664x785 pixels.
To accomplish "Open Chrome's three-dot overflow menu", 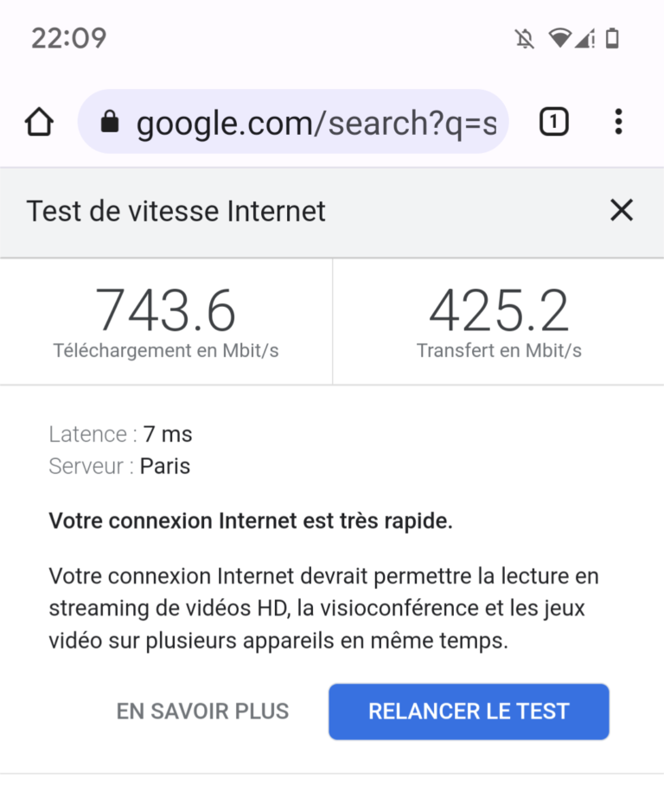I will [x=618, y=123].
